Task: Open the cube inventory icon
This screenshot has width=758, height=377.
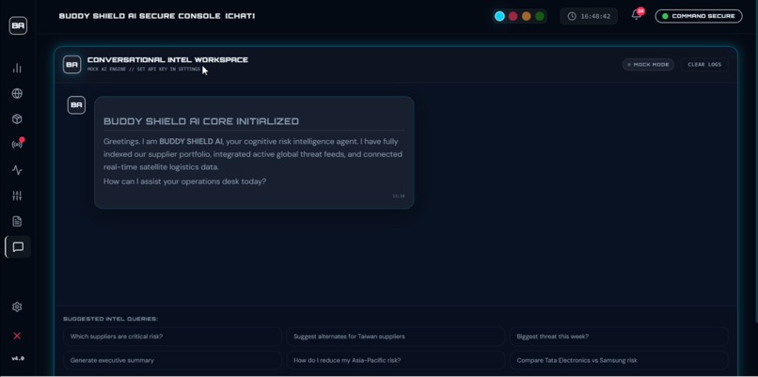Action: click(x=17, y=118)
